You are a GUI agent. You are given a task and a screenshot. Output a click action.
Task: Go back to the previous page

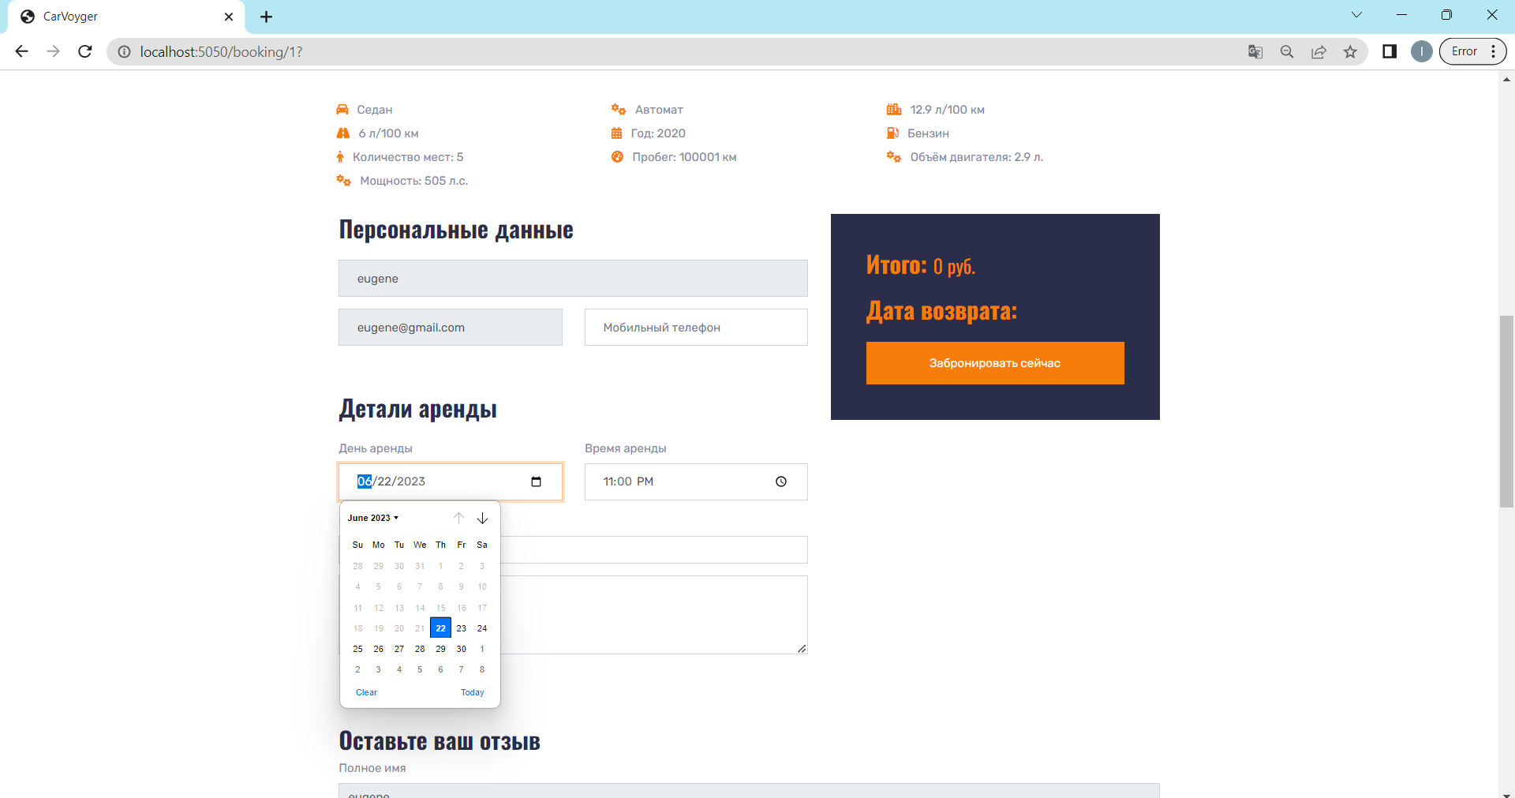(x=21, y=51)
